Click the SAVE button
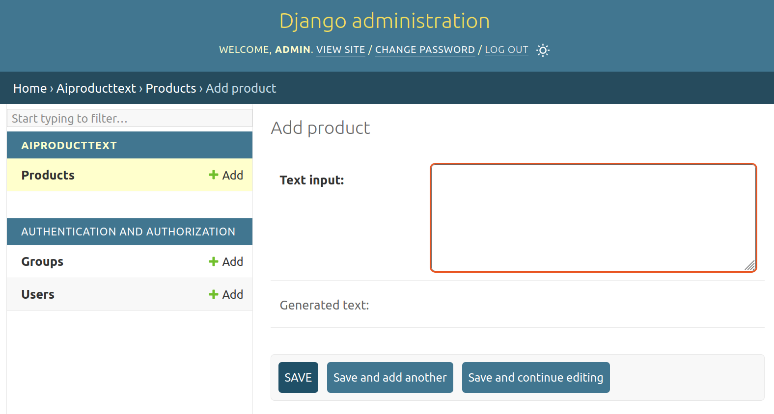The height and width of the screenshot is (414, 774). tap(298, 377)
